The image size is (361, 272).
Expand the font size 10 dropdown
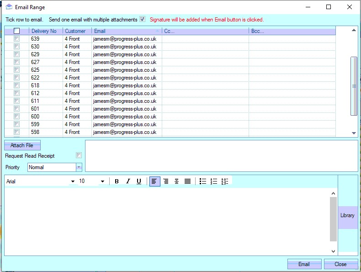102,181
